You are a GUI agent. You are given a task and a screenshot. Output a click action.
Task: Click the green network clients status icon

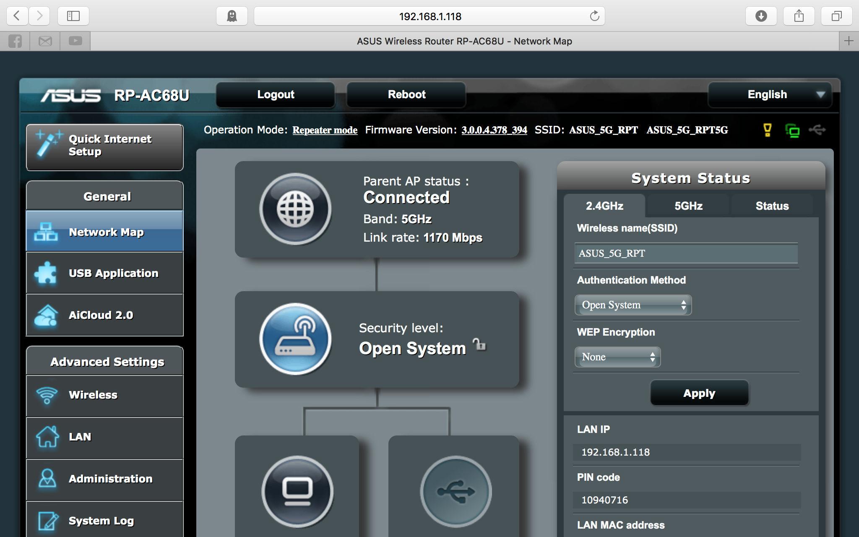(x=792, y=130)
